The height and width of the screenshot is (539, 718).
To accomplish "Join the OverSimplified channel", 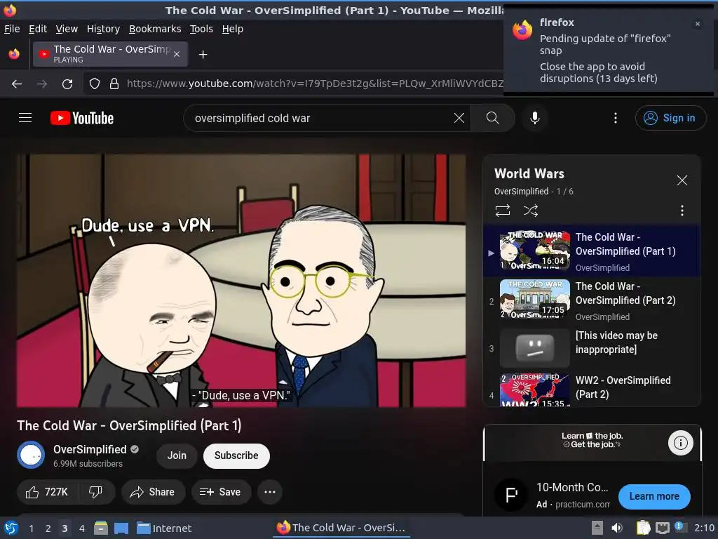I will click(x=177, y=455).
